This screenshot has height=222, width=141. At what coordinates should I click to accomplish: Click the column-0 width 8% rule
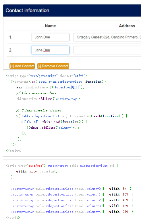tap(71, 189)
